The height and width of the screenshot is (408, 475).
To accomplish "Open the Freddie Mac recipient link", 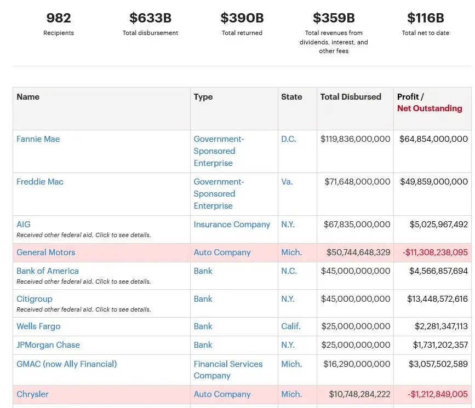I will tap(40, 182).
